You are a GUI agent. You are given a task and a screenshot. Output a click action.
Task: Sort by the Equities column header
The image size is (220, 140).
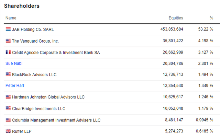point(176,18)
